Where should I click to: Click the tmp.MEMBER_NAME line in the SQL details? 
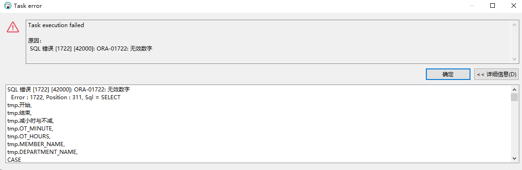[x=36, y=144]
